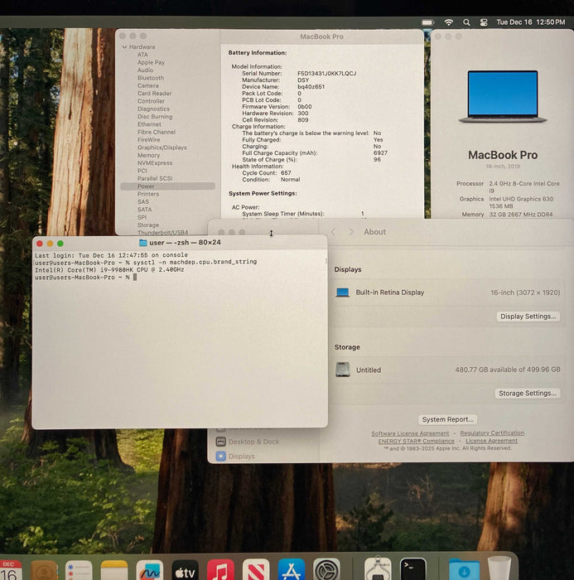This screenshot has height=580, width=574.
Task: Click Desktop & Dock icon in Settings sidebar
Action: [221, 442]
